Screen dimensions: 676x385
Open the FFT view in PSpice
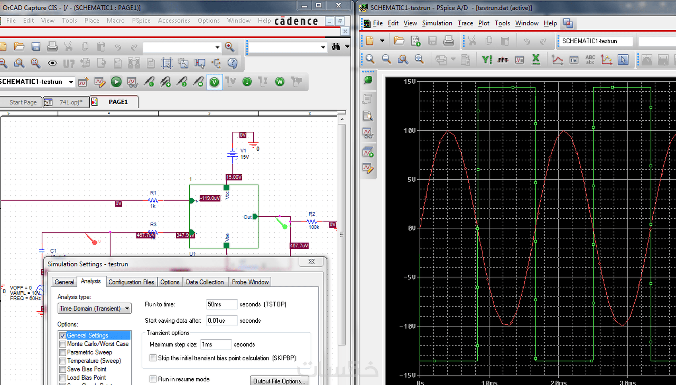click(x=503, y=60)
